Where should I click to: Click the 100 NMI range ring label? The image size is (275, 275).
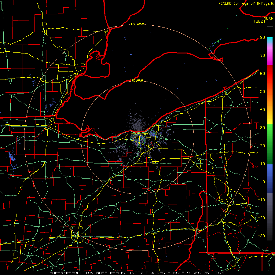point(137,24)
